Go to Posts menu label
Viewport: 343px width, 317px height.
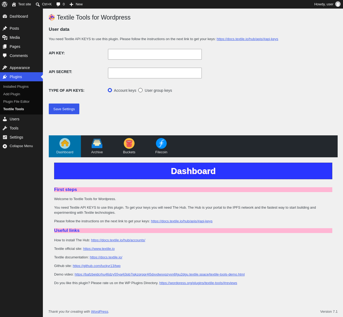(14, 28)
